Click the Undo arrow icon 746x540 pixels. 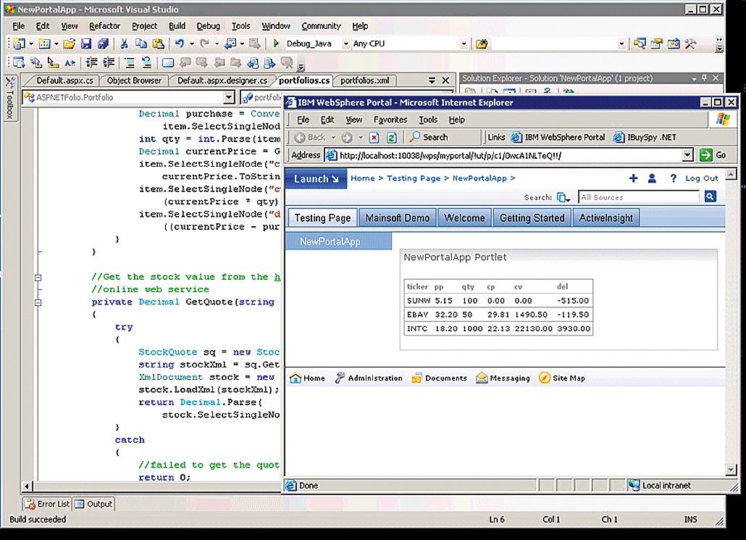click(x=179, y=44)
